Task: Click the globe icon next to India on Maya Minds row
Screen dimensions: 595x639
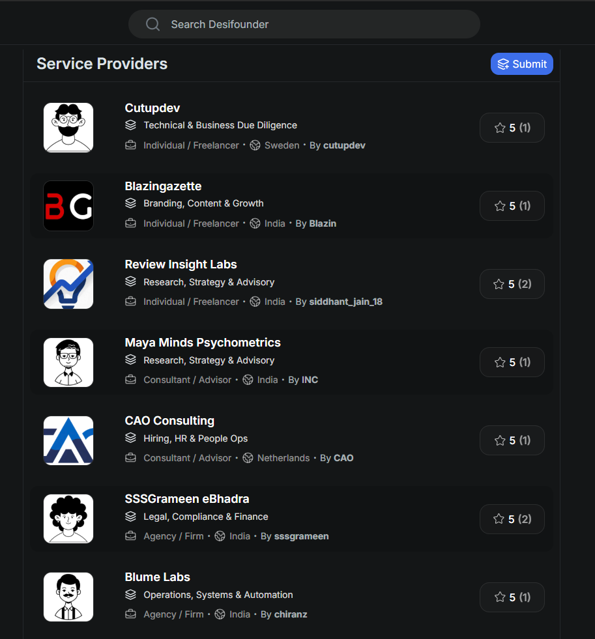Action: click(247, 380)
